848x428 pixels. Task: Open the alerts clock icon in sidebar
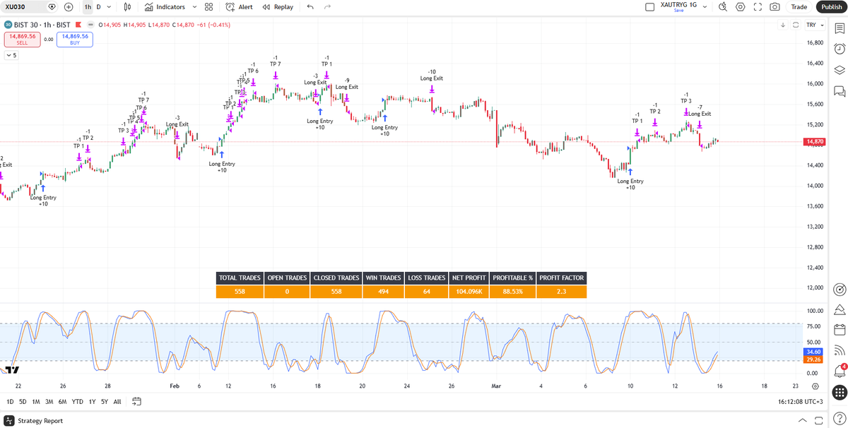[840, 48]
